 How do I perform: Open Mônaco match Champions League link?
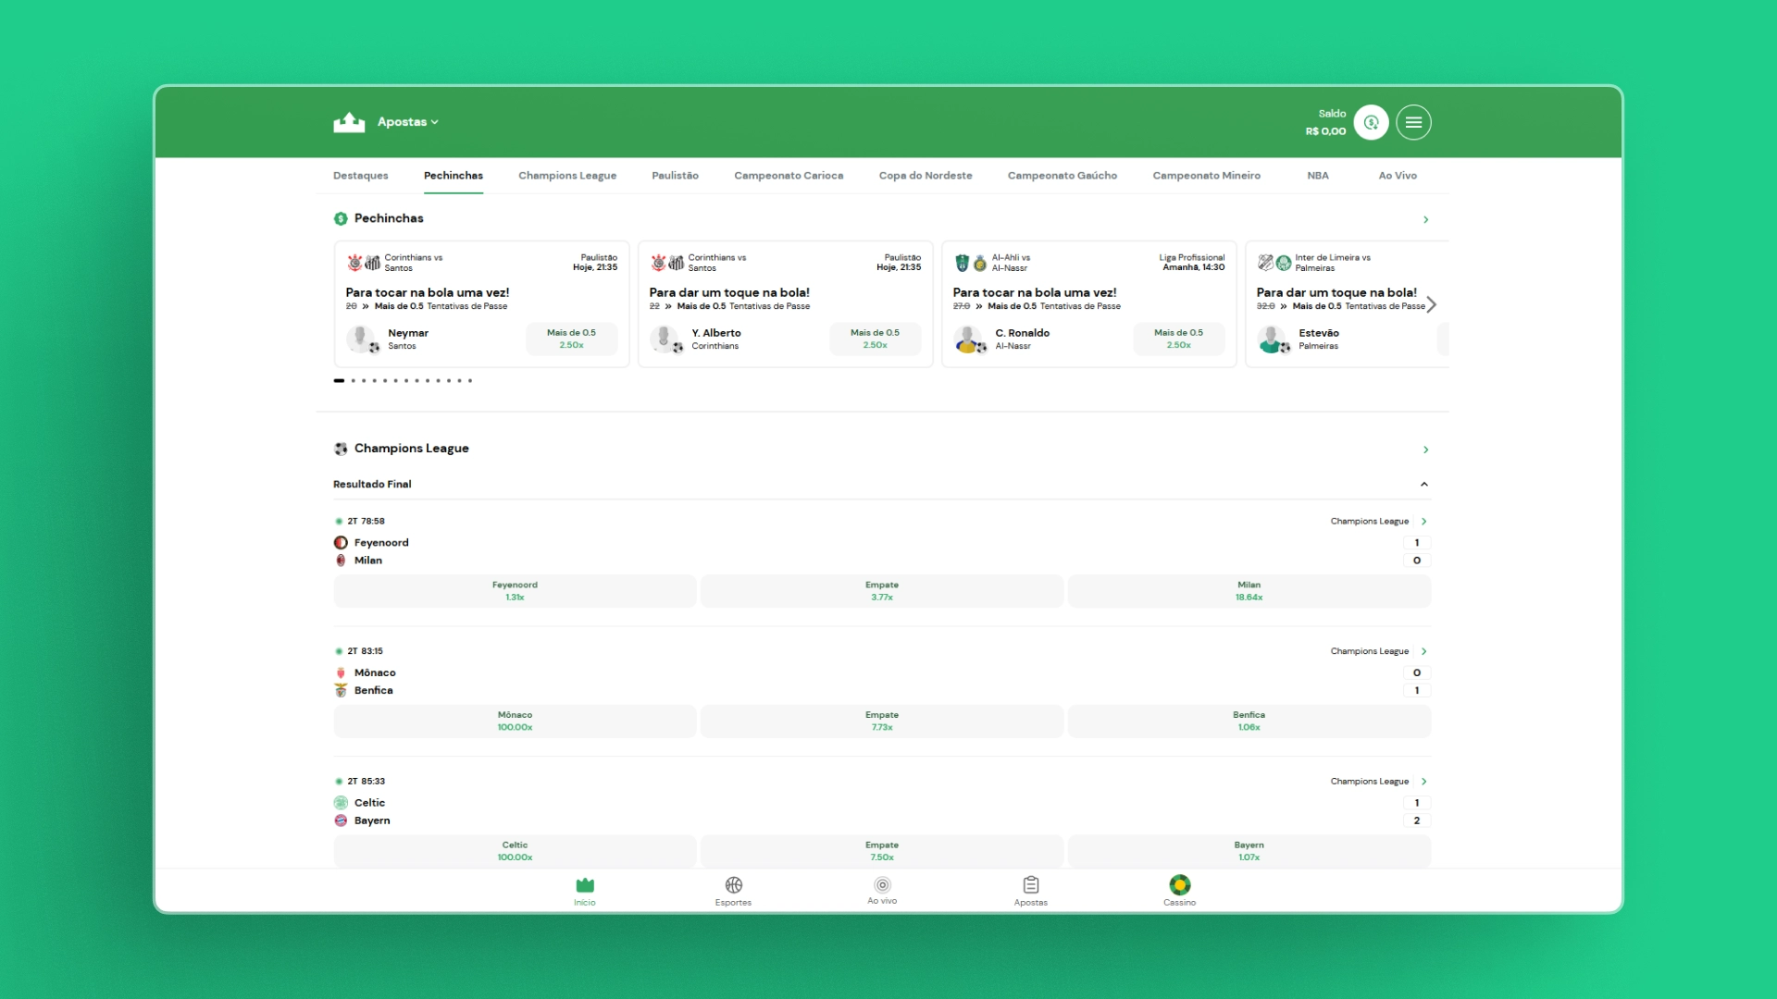[1378, 651]
